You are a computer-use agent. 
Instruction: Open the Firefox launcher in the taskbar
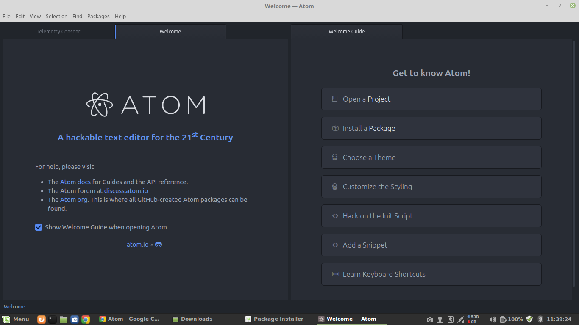coord(42,319)
